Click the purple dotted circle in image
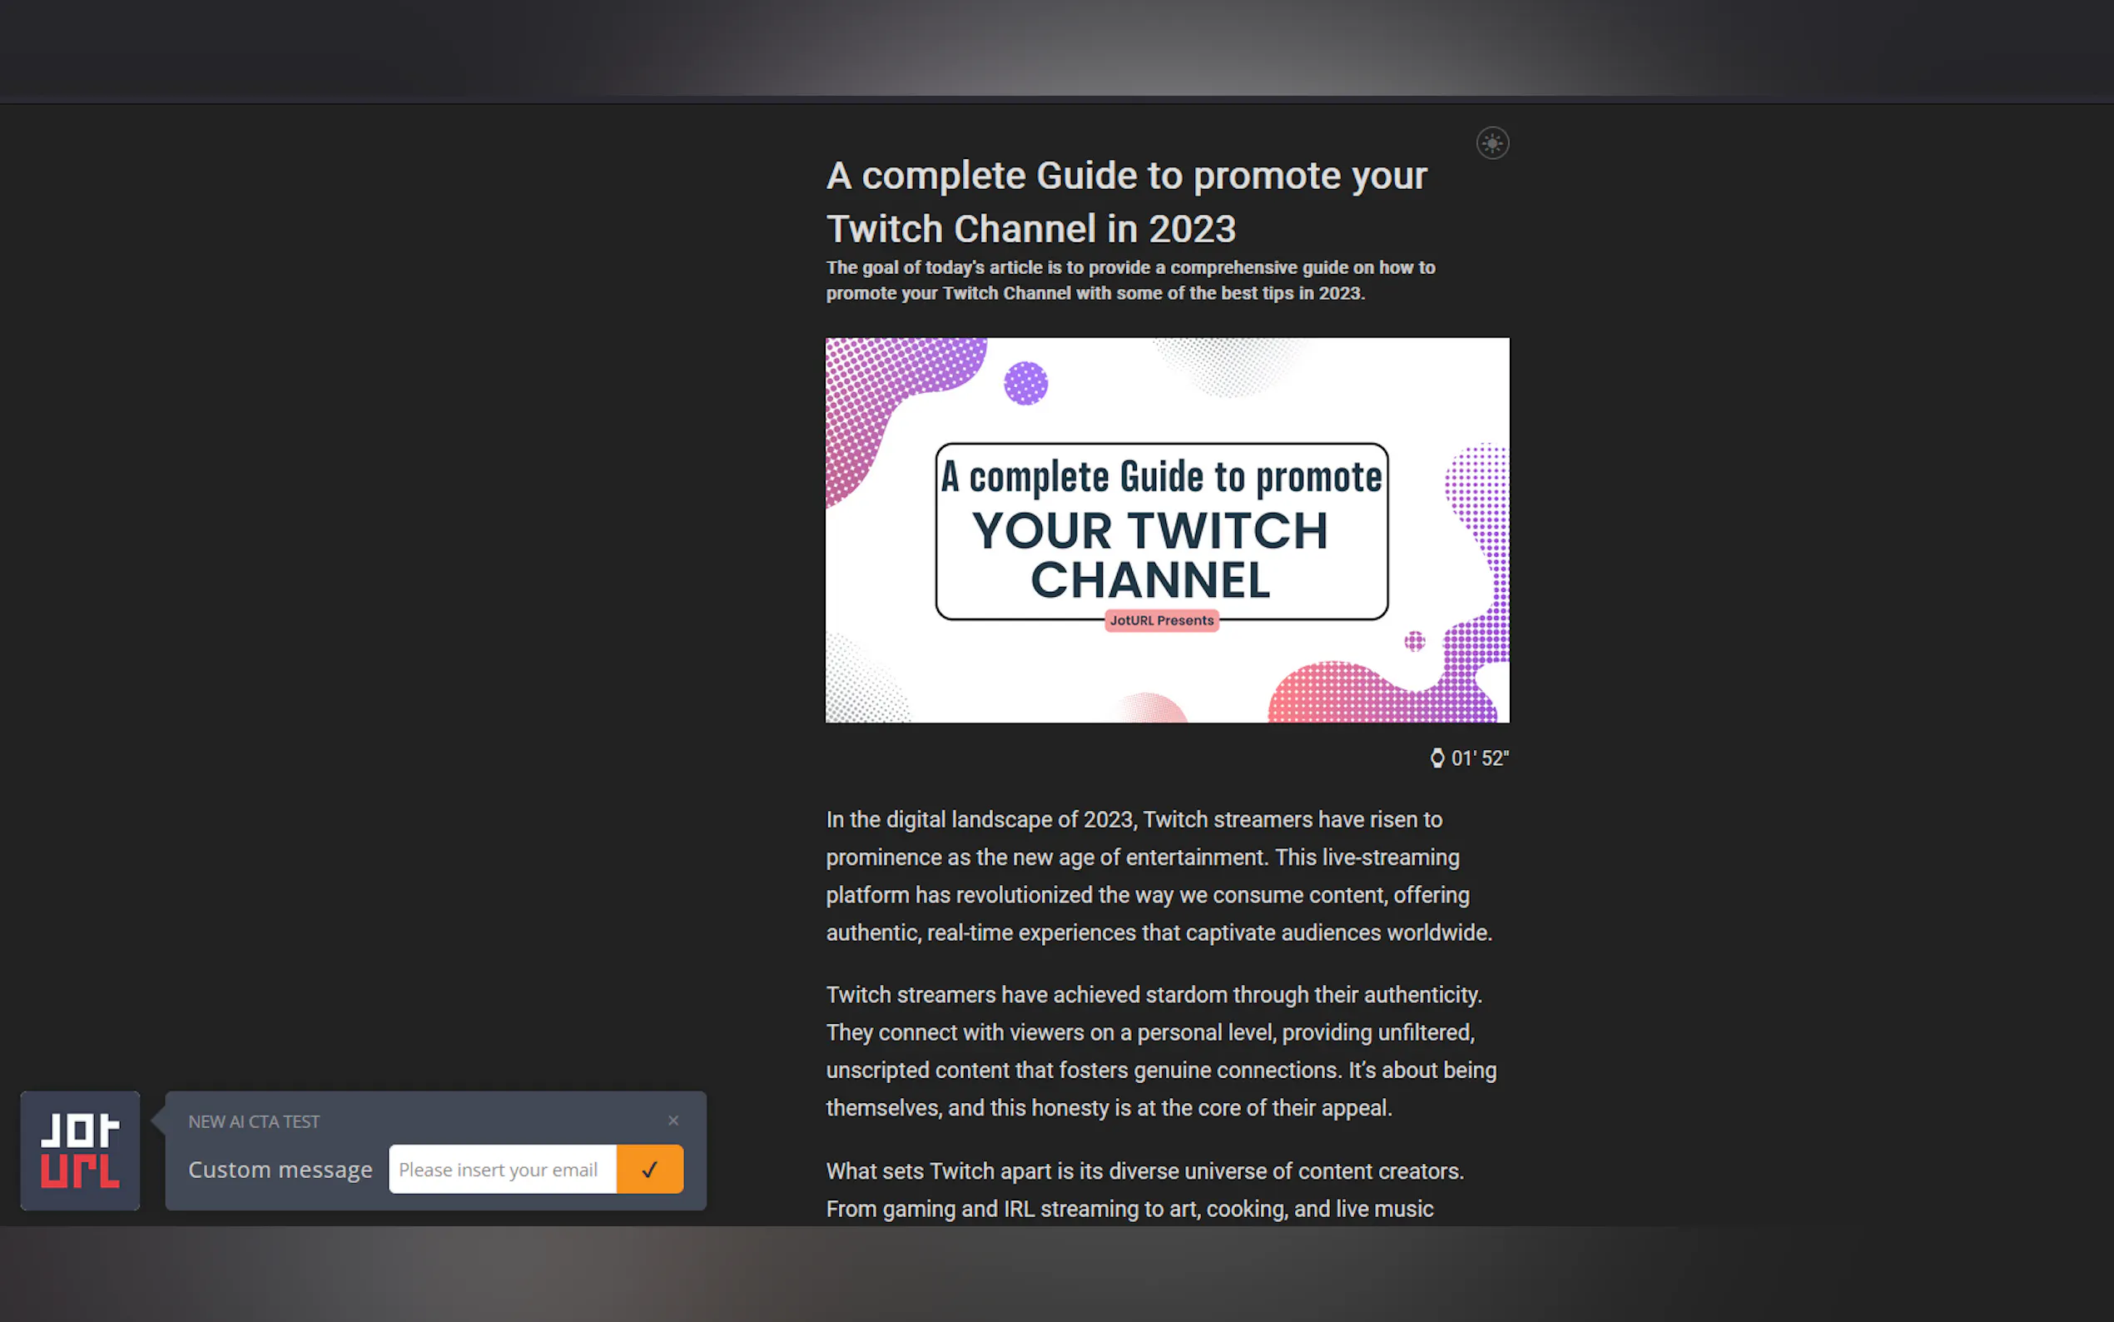2114x1322 pixels. pos(1025,383)
